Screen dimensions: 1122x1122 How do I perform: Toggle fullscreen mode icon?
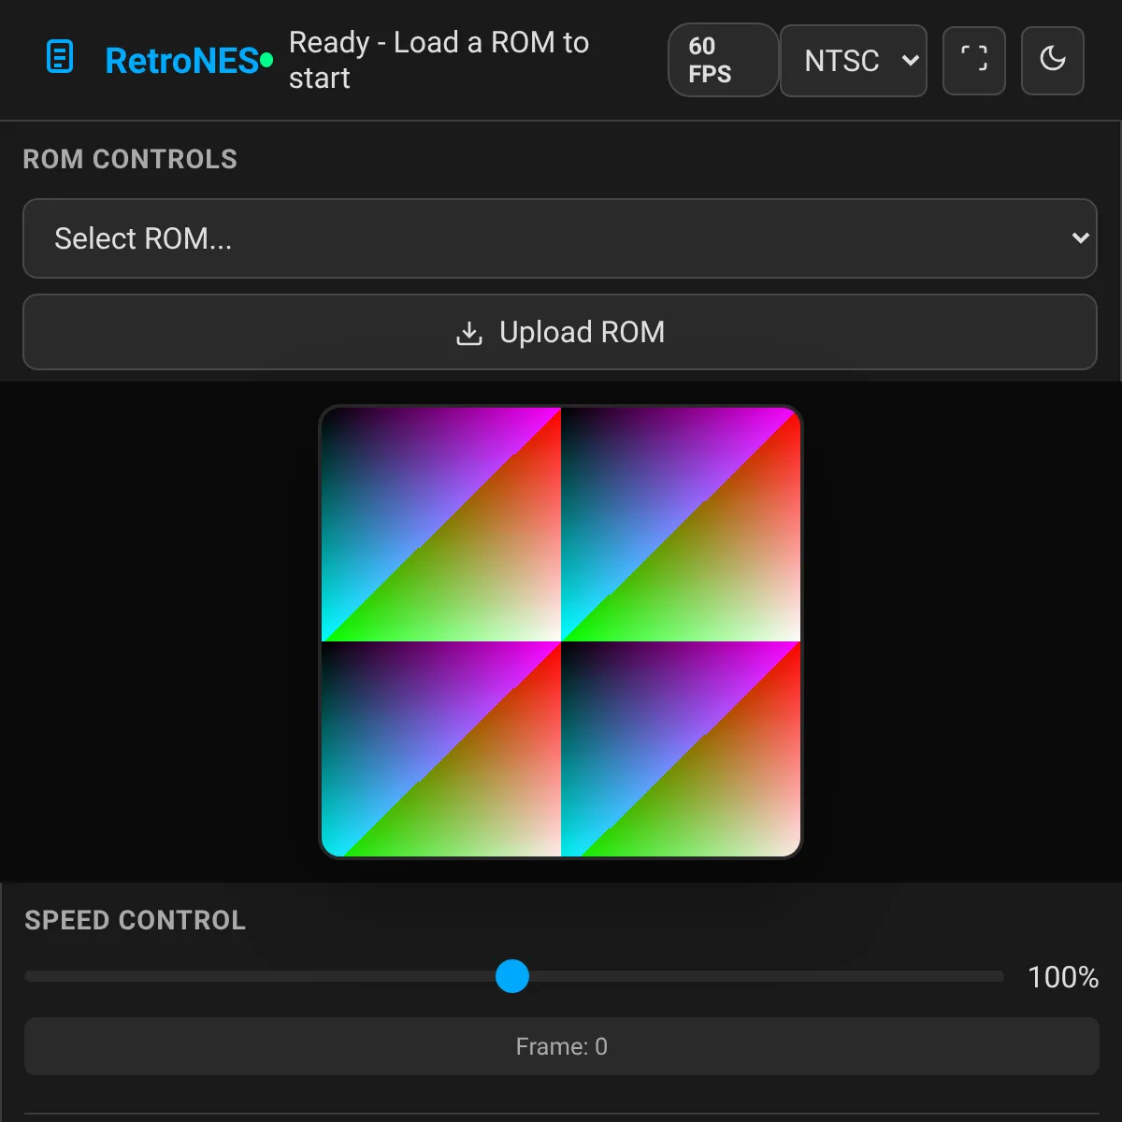point(974,61)
